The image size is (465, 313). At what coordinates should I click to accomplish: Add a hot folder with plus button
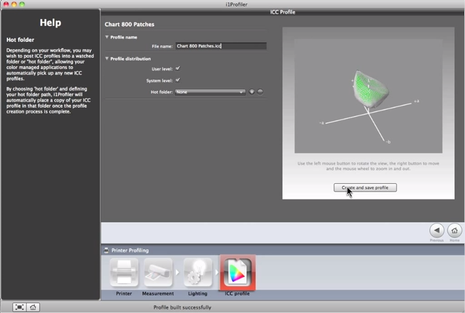coord(252,92)
